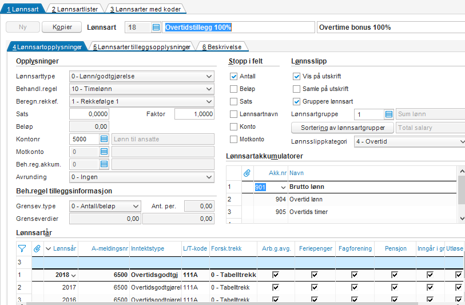Click 111A code in 2018 row
This screenshot has width=465, height=305.
(x=190, y=275)
